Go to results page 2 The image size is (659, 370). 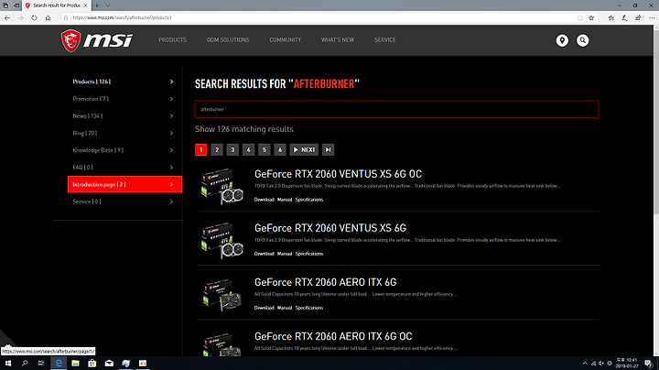[x=217, y=149]
